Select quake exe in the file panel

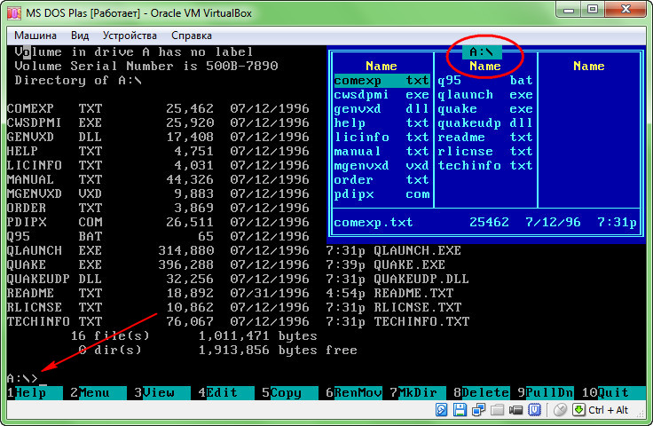tap(485, 108)
